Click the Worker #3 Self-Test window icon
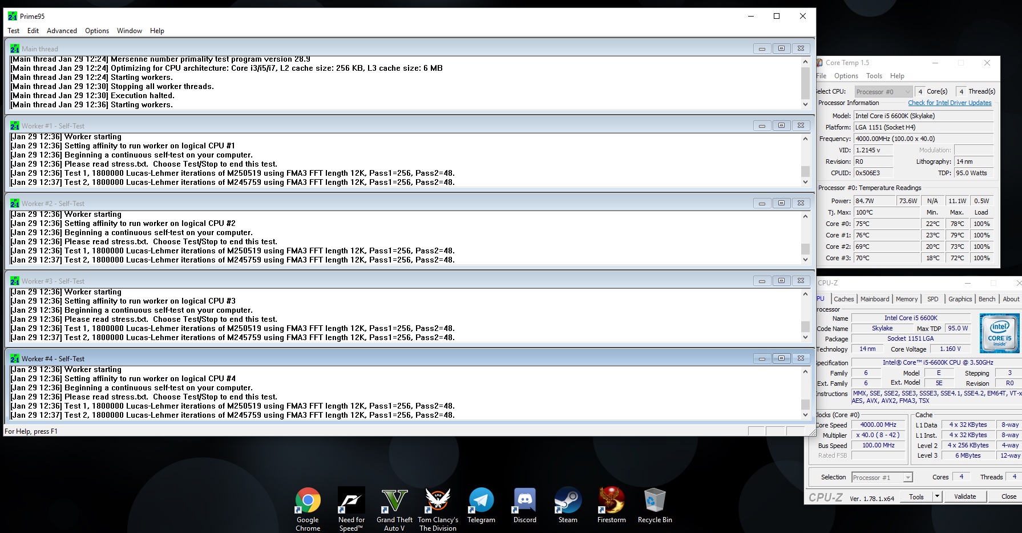Viewport: 1022px width, 533px height. click(15, 281)
